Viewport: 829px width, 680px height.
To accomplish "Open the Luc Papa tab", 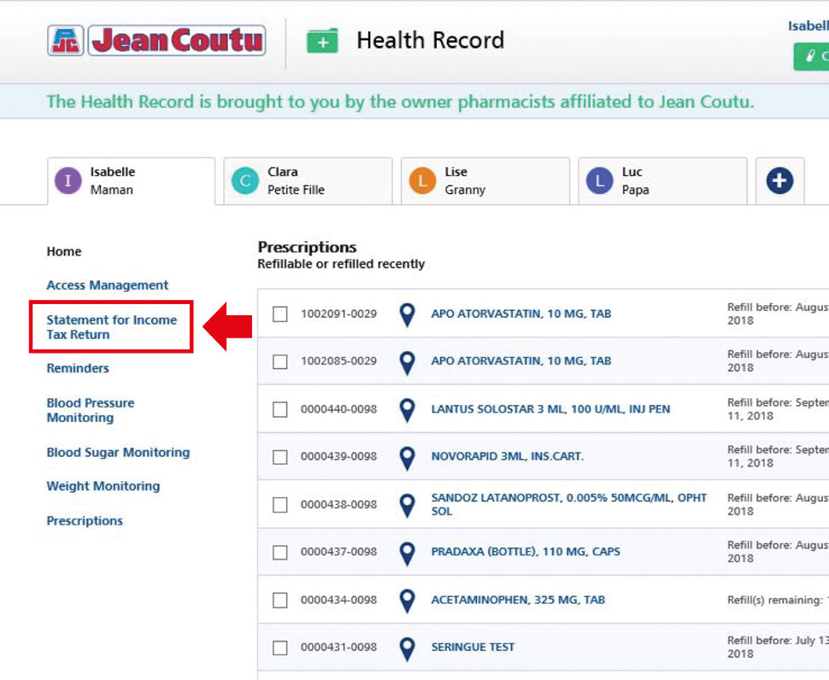I will pos(663,181).
